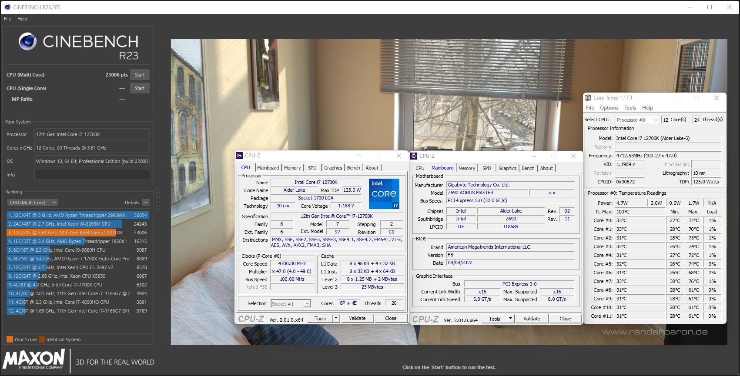Switch to About tab in first CPU-Z window
This screenshot has width=740, height=376.
(x=372, y=168)
